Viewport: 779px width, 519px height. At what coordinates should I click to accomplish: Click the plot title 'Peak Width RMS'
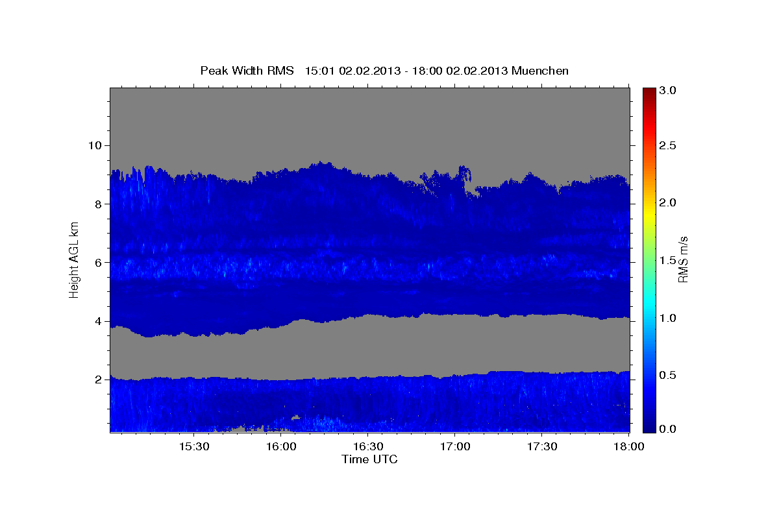(x=247, y=70)
